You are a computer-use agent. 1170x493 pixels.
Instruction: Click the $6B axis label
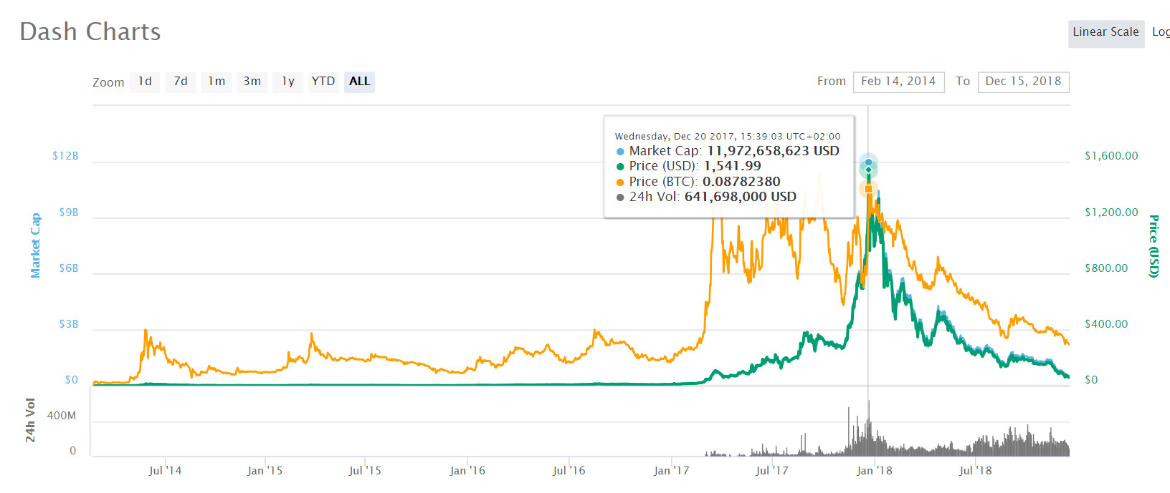coord(69,268)
